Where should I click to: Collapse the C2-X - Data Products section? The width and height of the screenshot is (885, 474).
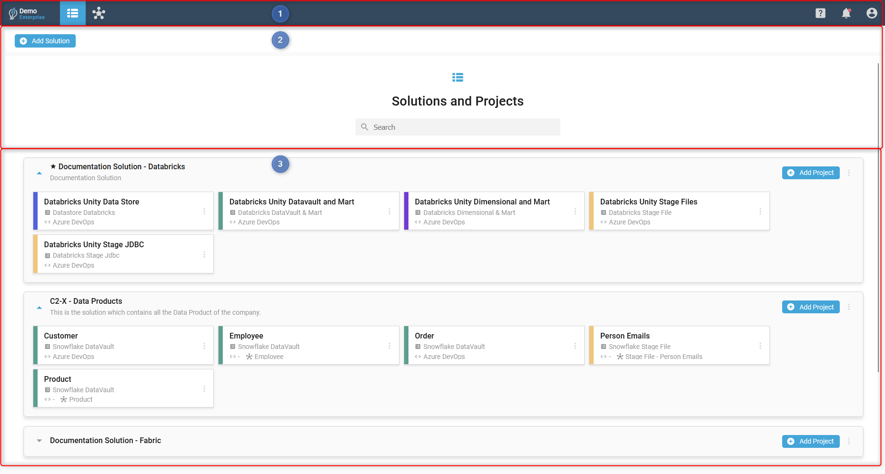pos(40,308)
